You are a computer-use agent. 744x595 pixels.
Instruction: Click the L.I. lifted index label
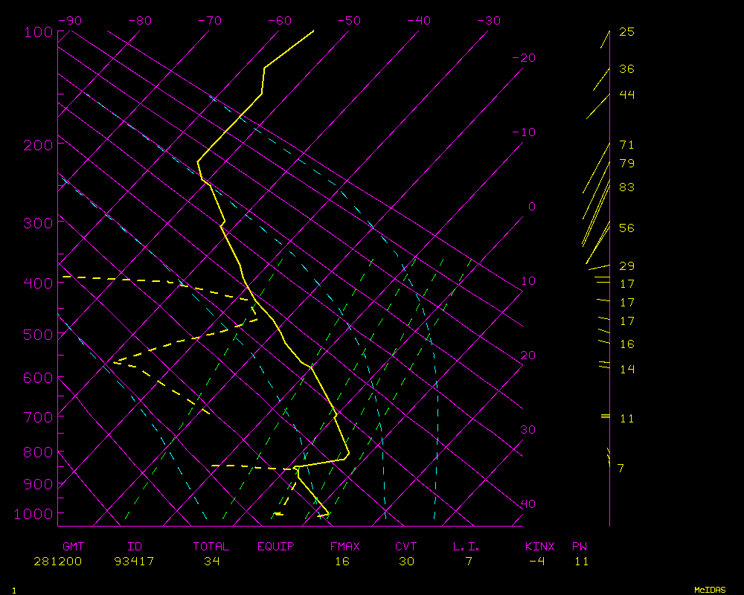tap(466, 547)
